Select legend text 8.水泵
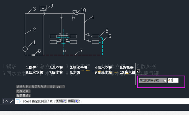Screen dimensions: 189x115 (x=75, y=72)
